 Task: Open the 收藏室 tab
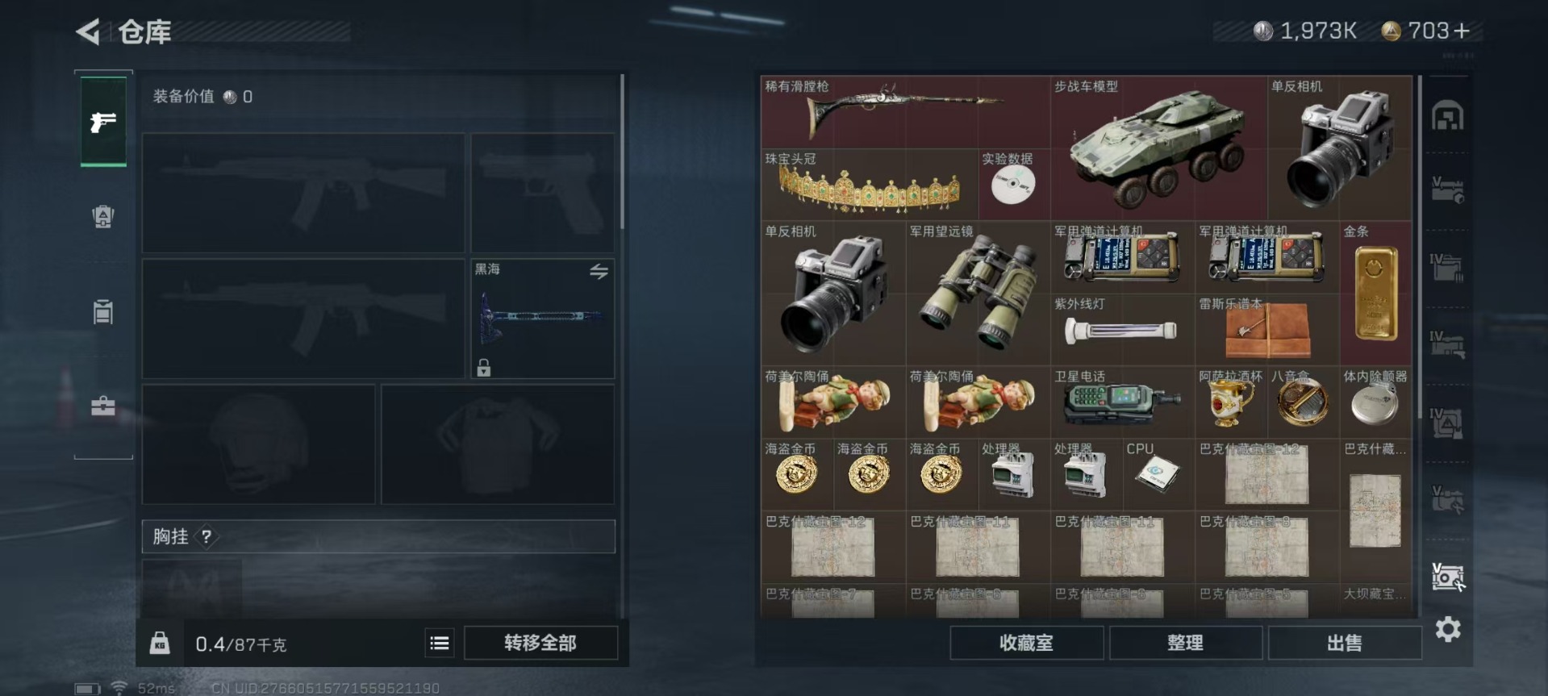1026,643
